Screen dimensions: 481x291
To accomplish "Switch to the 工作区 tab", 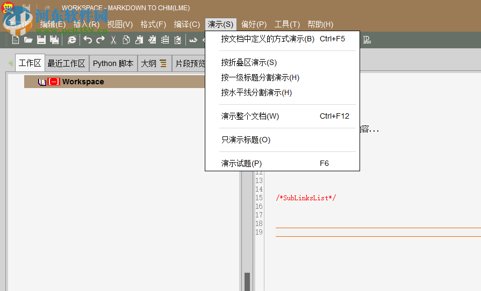I will click(30, 63).
